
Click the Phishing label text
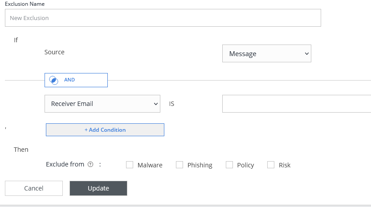click(200, 165)
